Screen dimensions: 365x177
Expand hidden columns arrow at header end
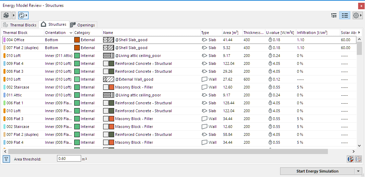click(x=359, y=33)
